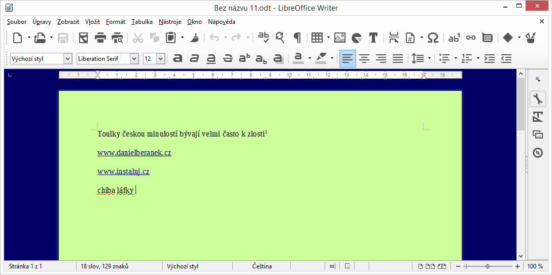This screenshot has height=275, width=552.
Task: Insert a Text Box icon
Action: (x=373, y=38)
